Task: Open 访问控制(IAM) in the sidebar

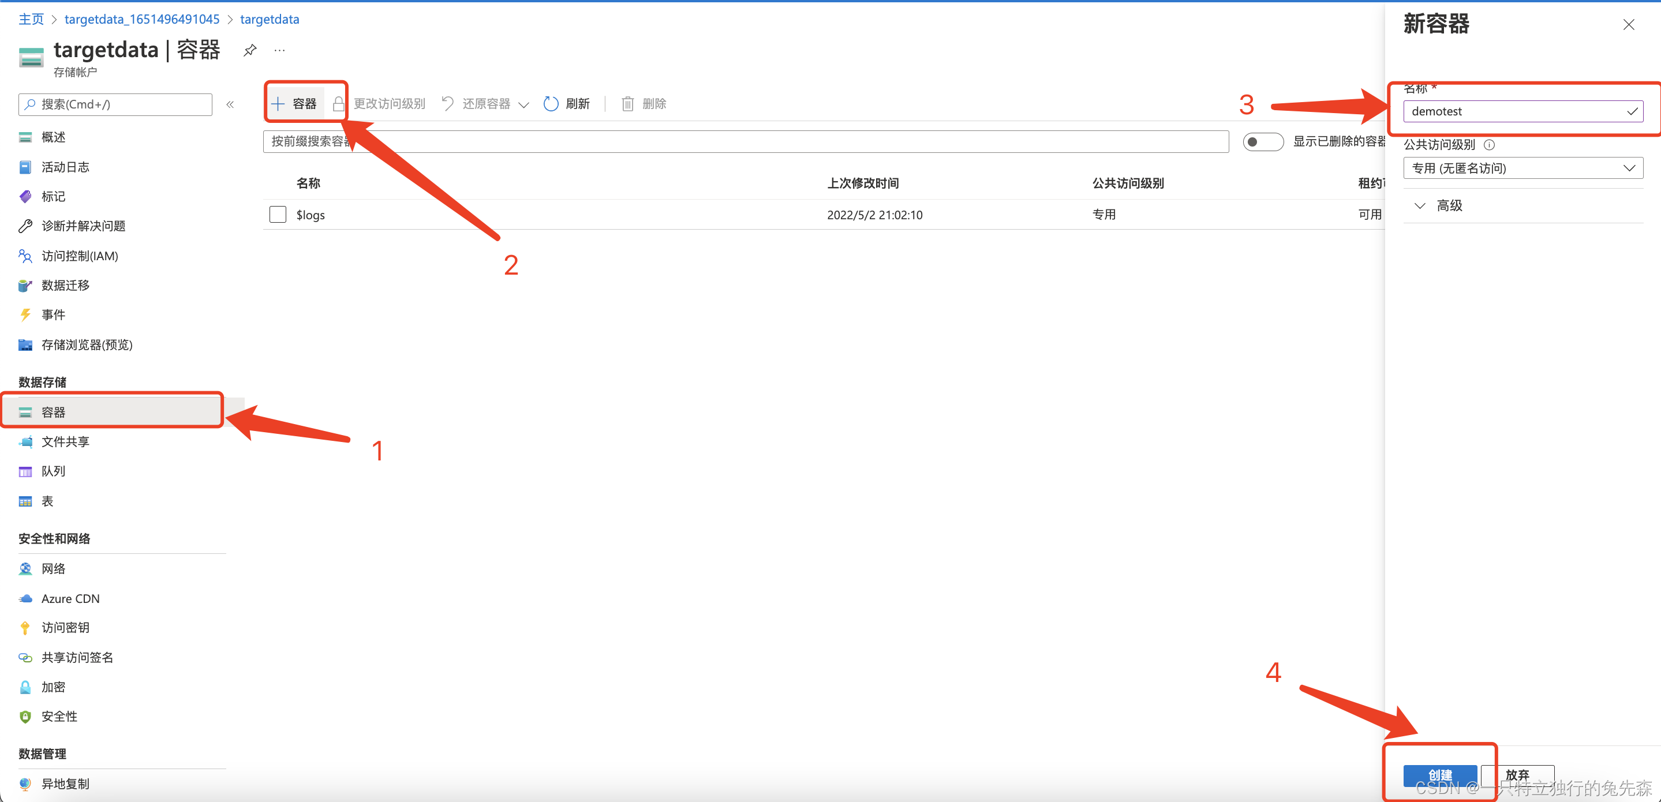Action: pos(79,256)
